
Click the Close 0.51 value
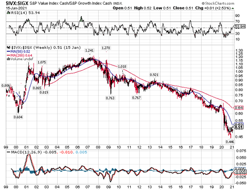183,8
